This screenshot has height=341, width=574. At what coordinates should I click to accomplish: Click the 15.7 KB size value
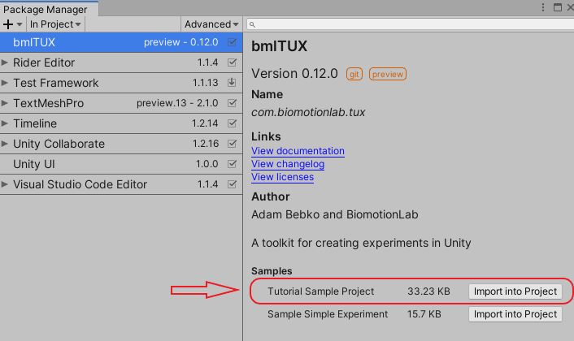[x=424, y=314]
